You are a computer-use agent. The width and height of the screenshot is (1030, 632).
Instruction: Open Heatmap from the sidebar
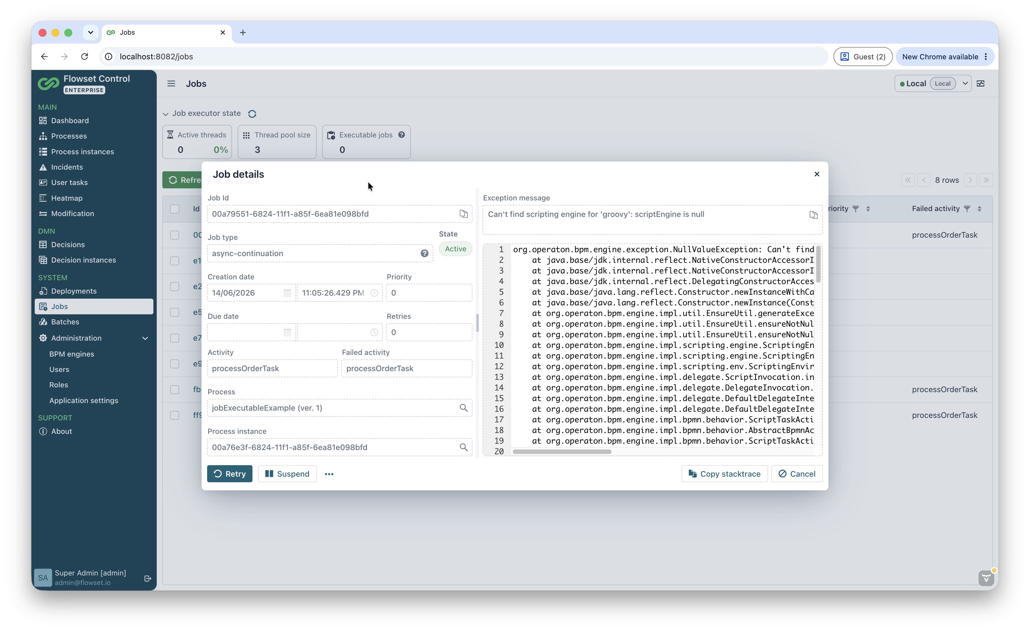[x=94, y=198]
